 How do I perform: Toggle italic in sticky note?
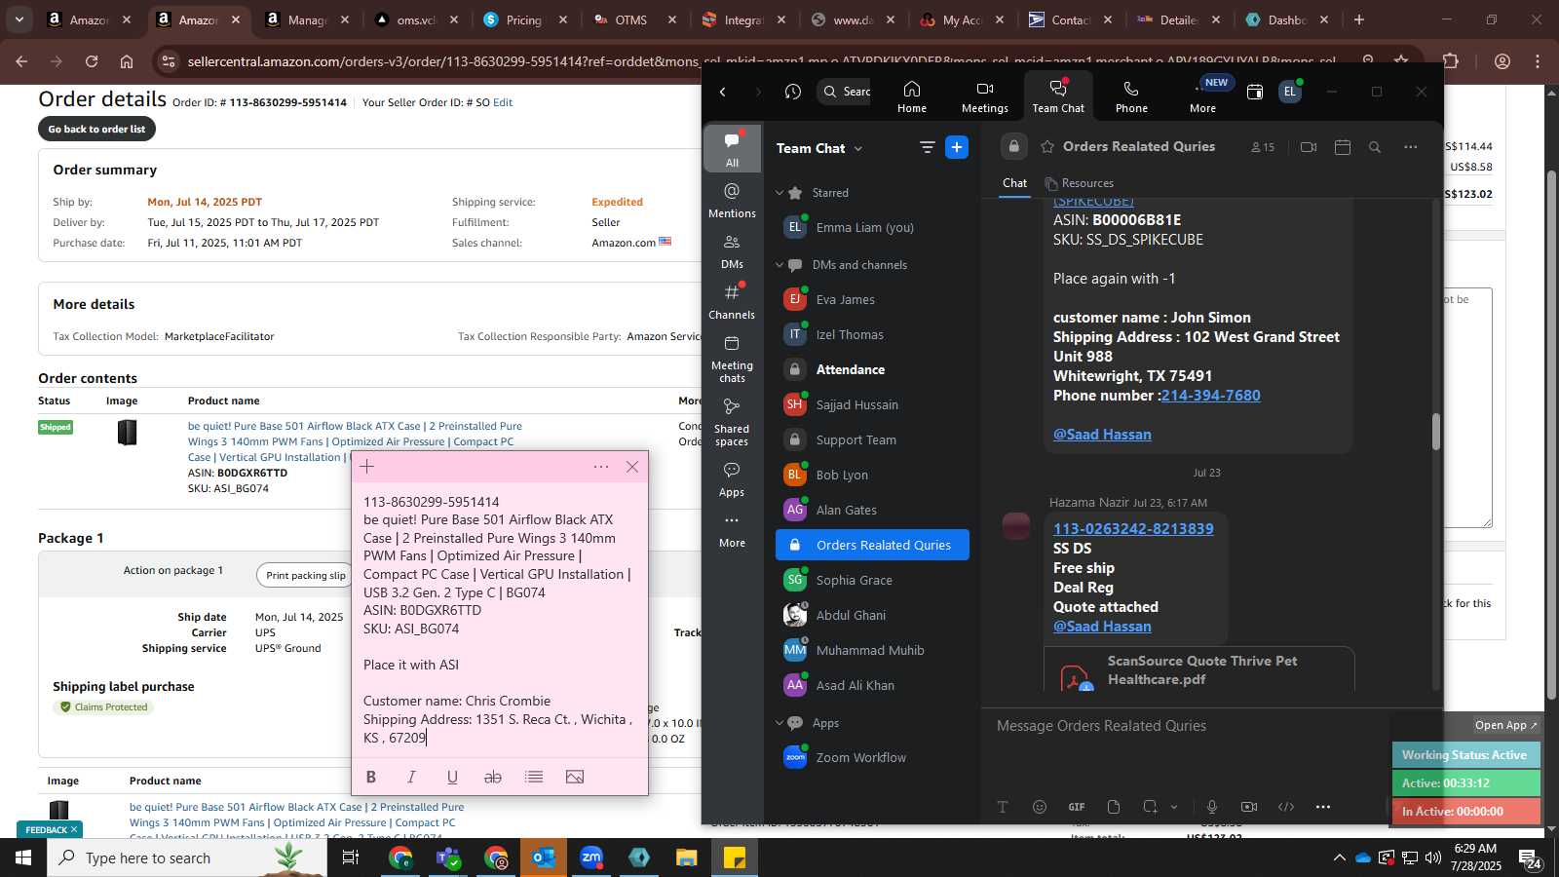411,777
